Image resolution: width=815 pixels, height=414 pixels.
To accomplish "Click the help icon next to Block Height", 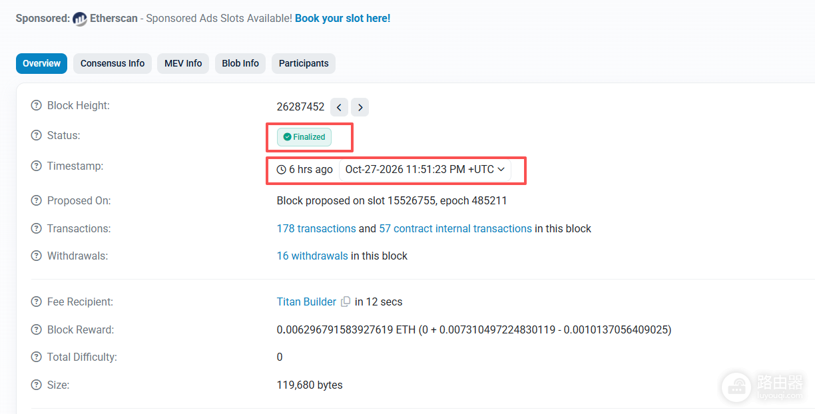I will click(x=37, y=106).
